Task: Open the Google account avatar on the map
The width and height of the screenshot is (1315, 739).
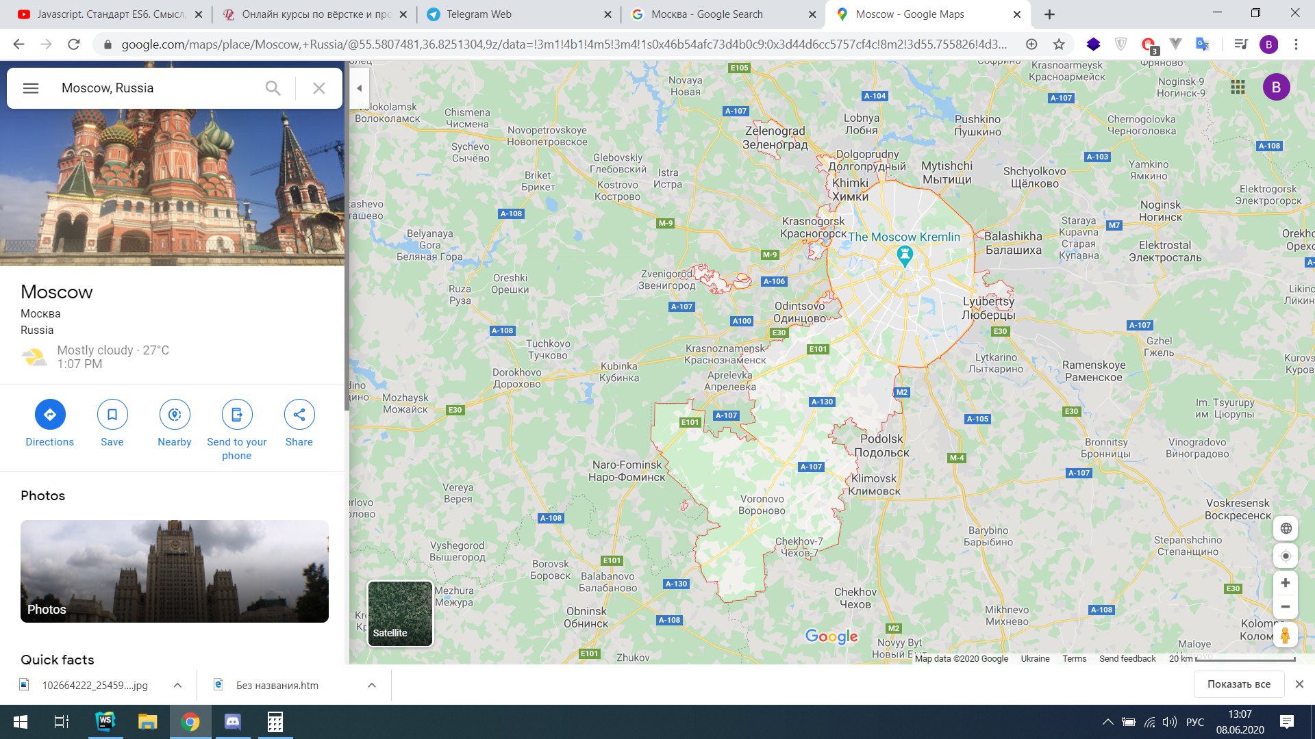Action: 1276,87
